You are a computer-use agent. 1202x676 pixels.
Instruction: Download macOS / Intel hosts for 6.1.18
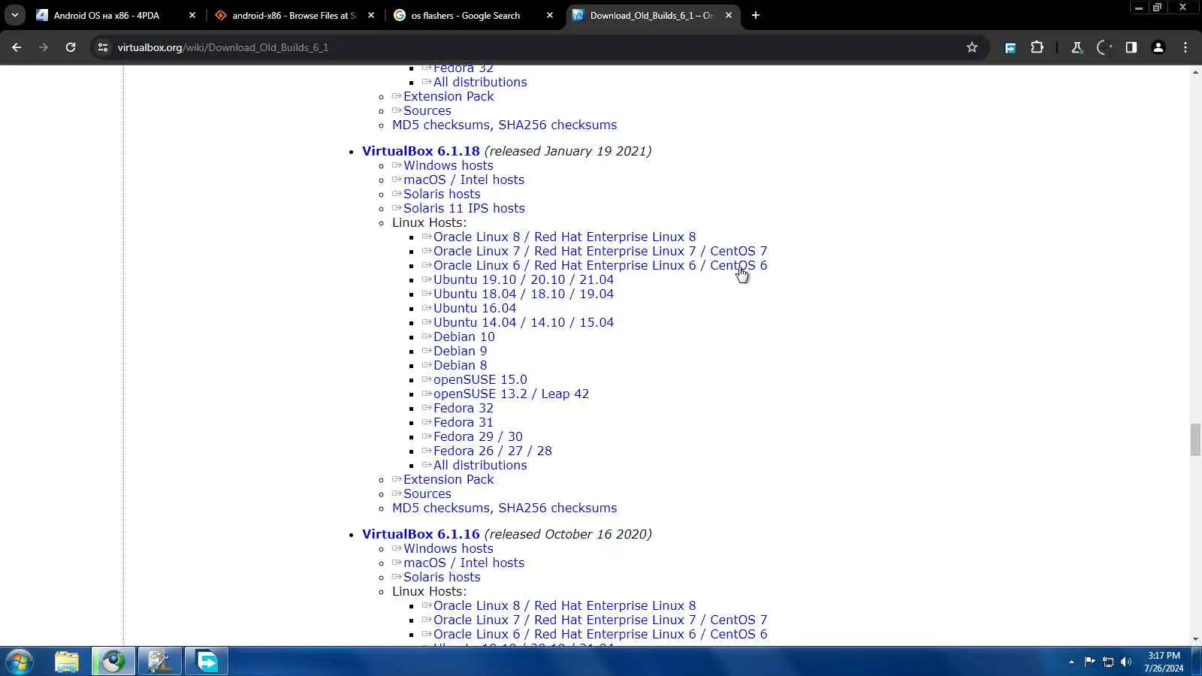[464, 180]
